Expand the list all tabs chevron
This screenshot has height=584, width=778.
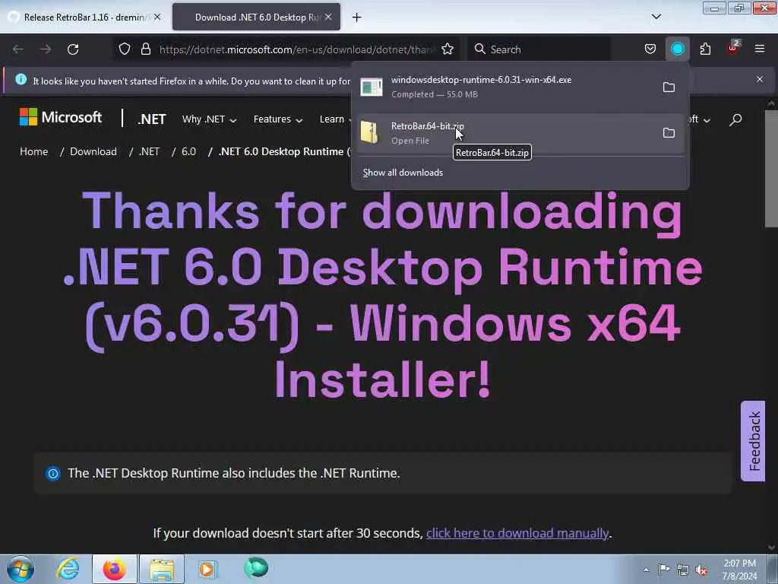point(656,17)
